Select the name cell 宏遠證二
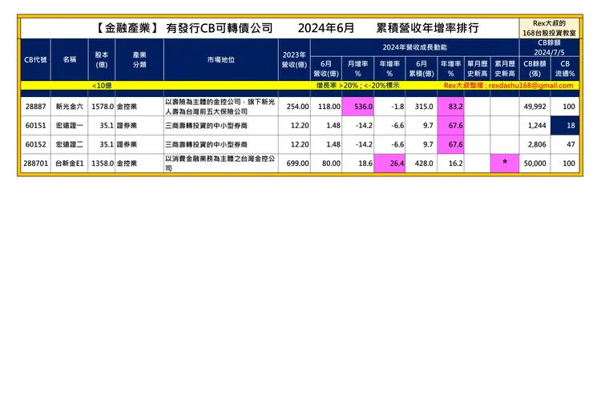The image size is (593, 419). [x=69, y=144]
